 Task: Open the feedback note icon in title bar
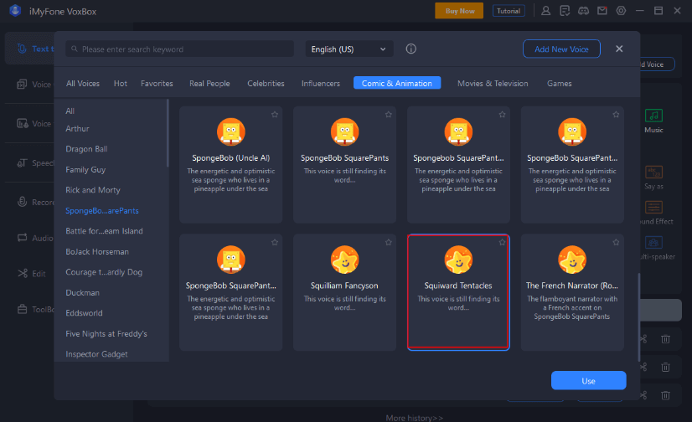tap(565, 11)
